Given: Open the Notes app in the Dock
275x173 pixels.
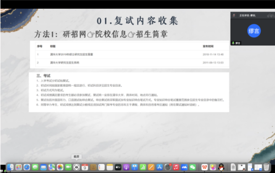Looking at the screenshot, I should (x=110, y=167).
